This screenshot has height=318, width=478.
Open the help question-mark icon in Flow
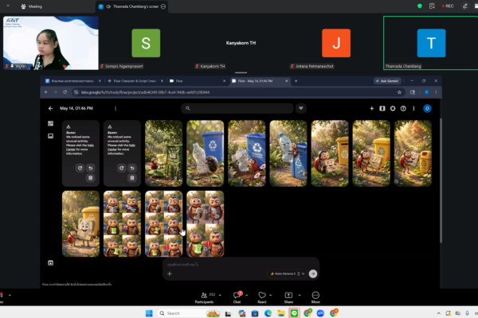[403, 108]
